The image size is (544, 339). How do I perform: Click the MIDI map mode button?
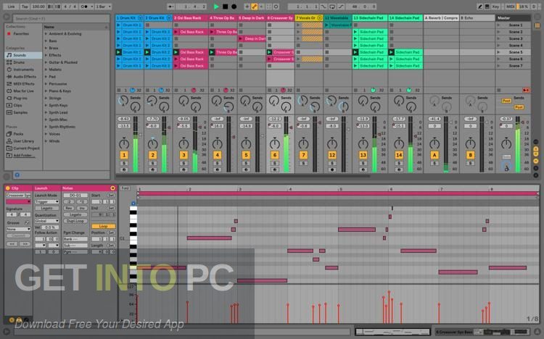tap(510, 7)
